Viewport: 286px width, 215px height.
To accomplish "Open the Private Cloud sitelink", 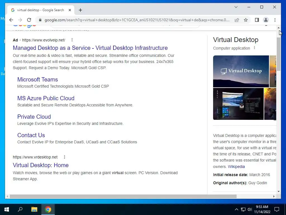I will [x=34, y=117].
